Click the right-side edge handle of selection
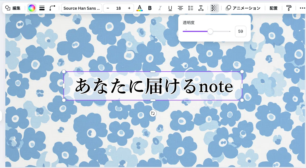Viewport: 306px width, 168px height. [x=242, y=86]
